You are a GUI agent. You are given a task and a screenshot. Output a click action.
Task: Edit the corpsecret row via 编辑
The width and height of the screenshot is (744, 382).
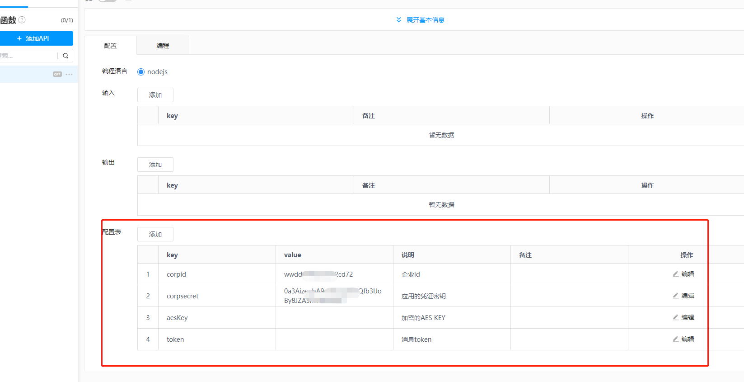coord(683,296)
